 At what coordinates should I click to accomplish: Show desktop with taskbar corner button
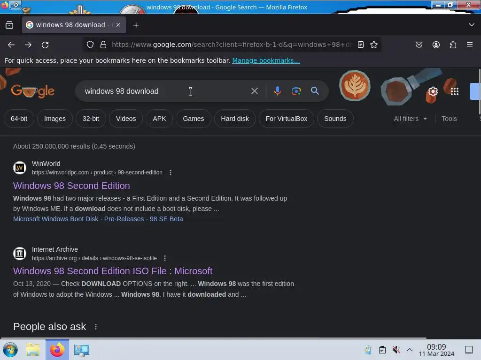coord(469,350)
